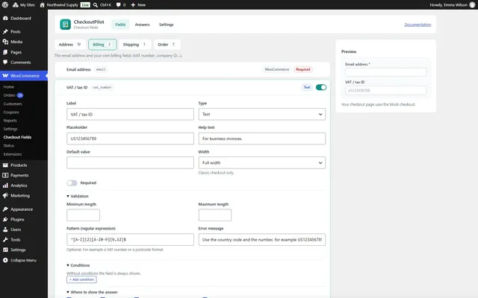Switch to the Answers tab
The height and width of the screenshot is (298, 478).
tap(143, 25)
